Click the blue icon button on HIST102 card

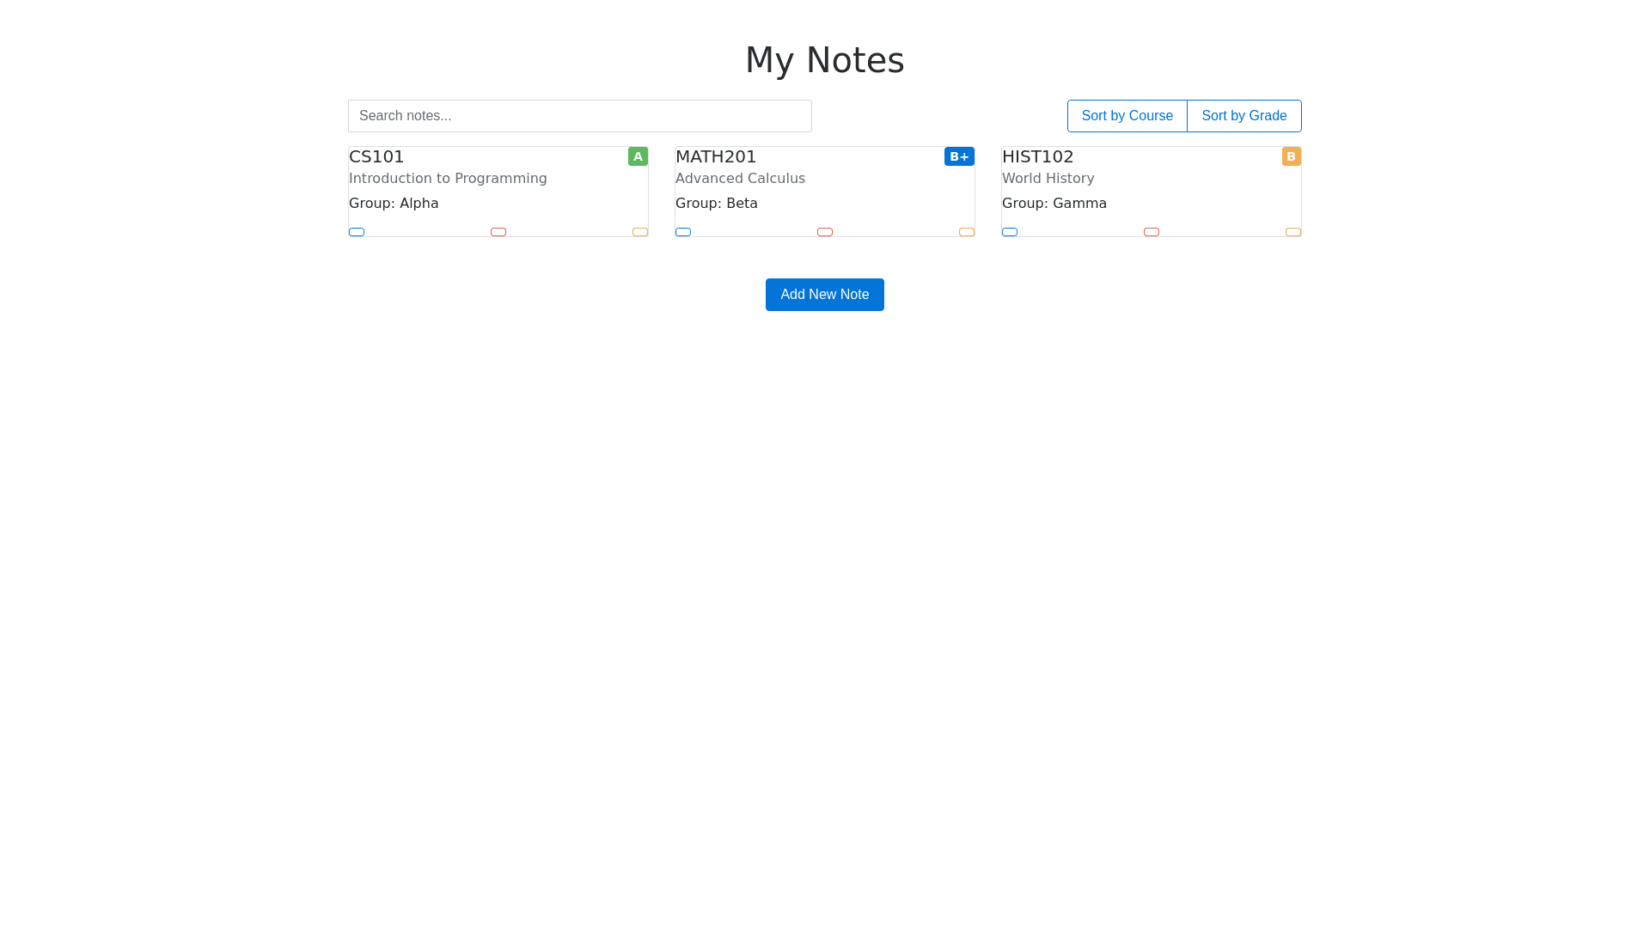1010,232
